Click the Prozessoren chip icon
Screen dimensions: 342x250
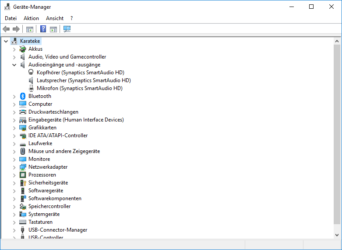(23, 175)
